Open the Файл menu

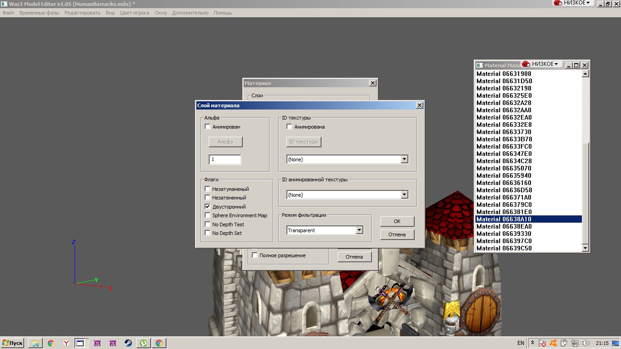9,13
